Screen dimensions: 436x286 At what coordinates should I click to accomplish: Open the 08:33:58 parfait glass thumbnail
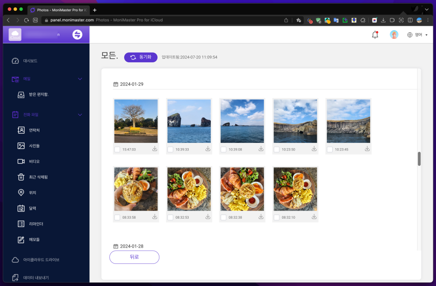point(136,189)
